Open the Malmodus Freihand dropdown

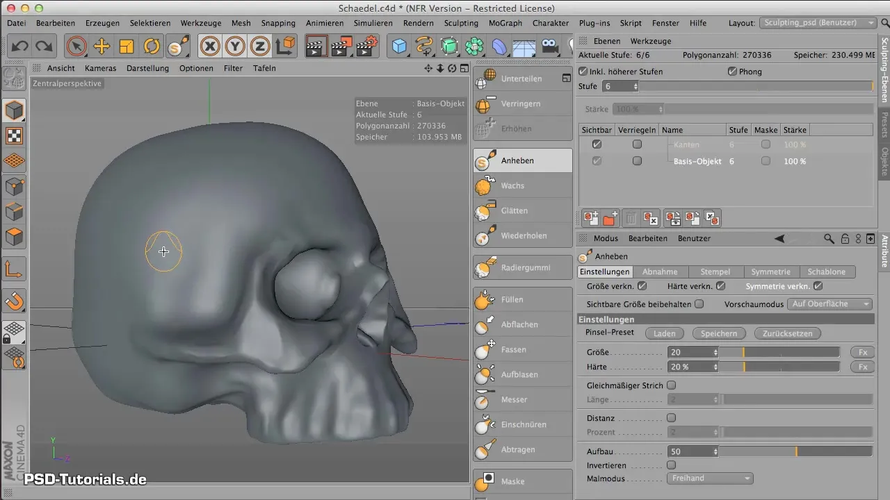click(710, 478)
